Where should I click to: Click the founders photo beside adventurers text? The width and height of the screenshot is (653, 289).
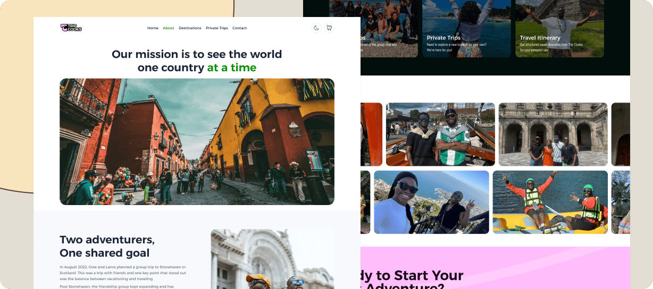click(273, 259)
